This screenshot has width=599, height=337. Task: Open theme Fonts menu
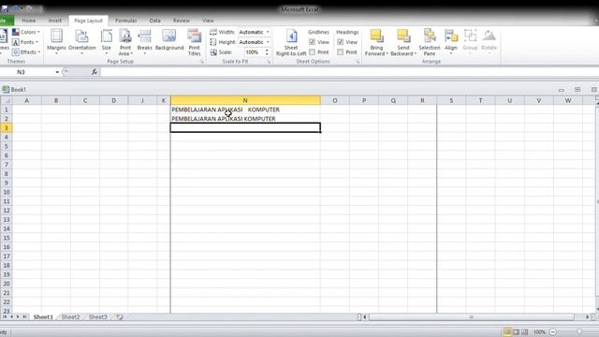(25, 42)
